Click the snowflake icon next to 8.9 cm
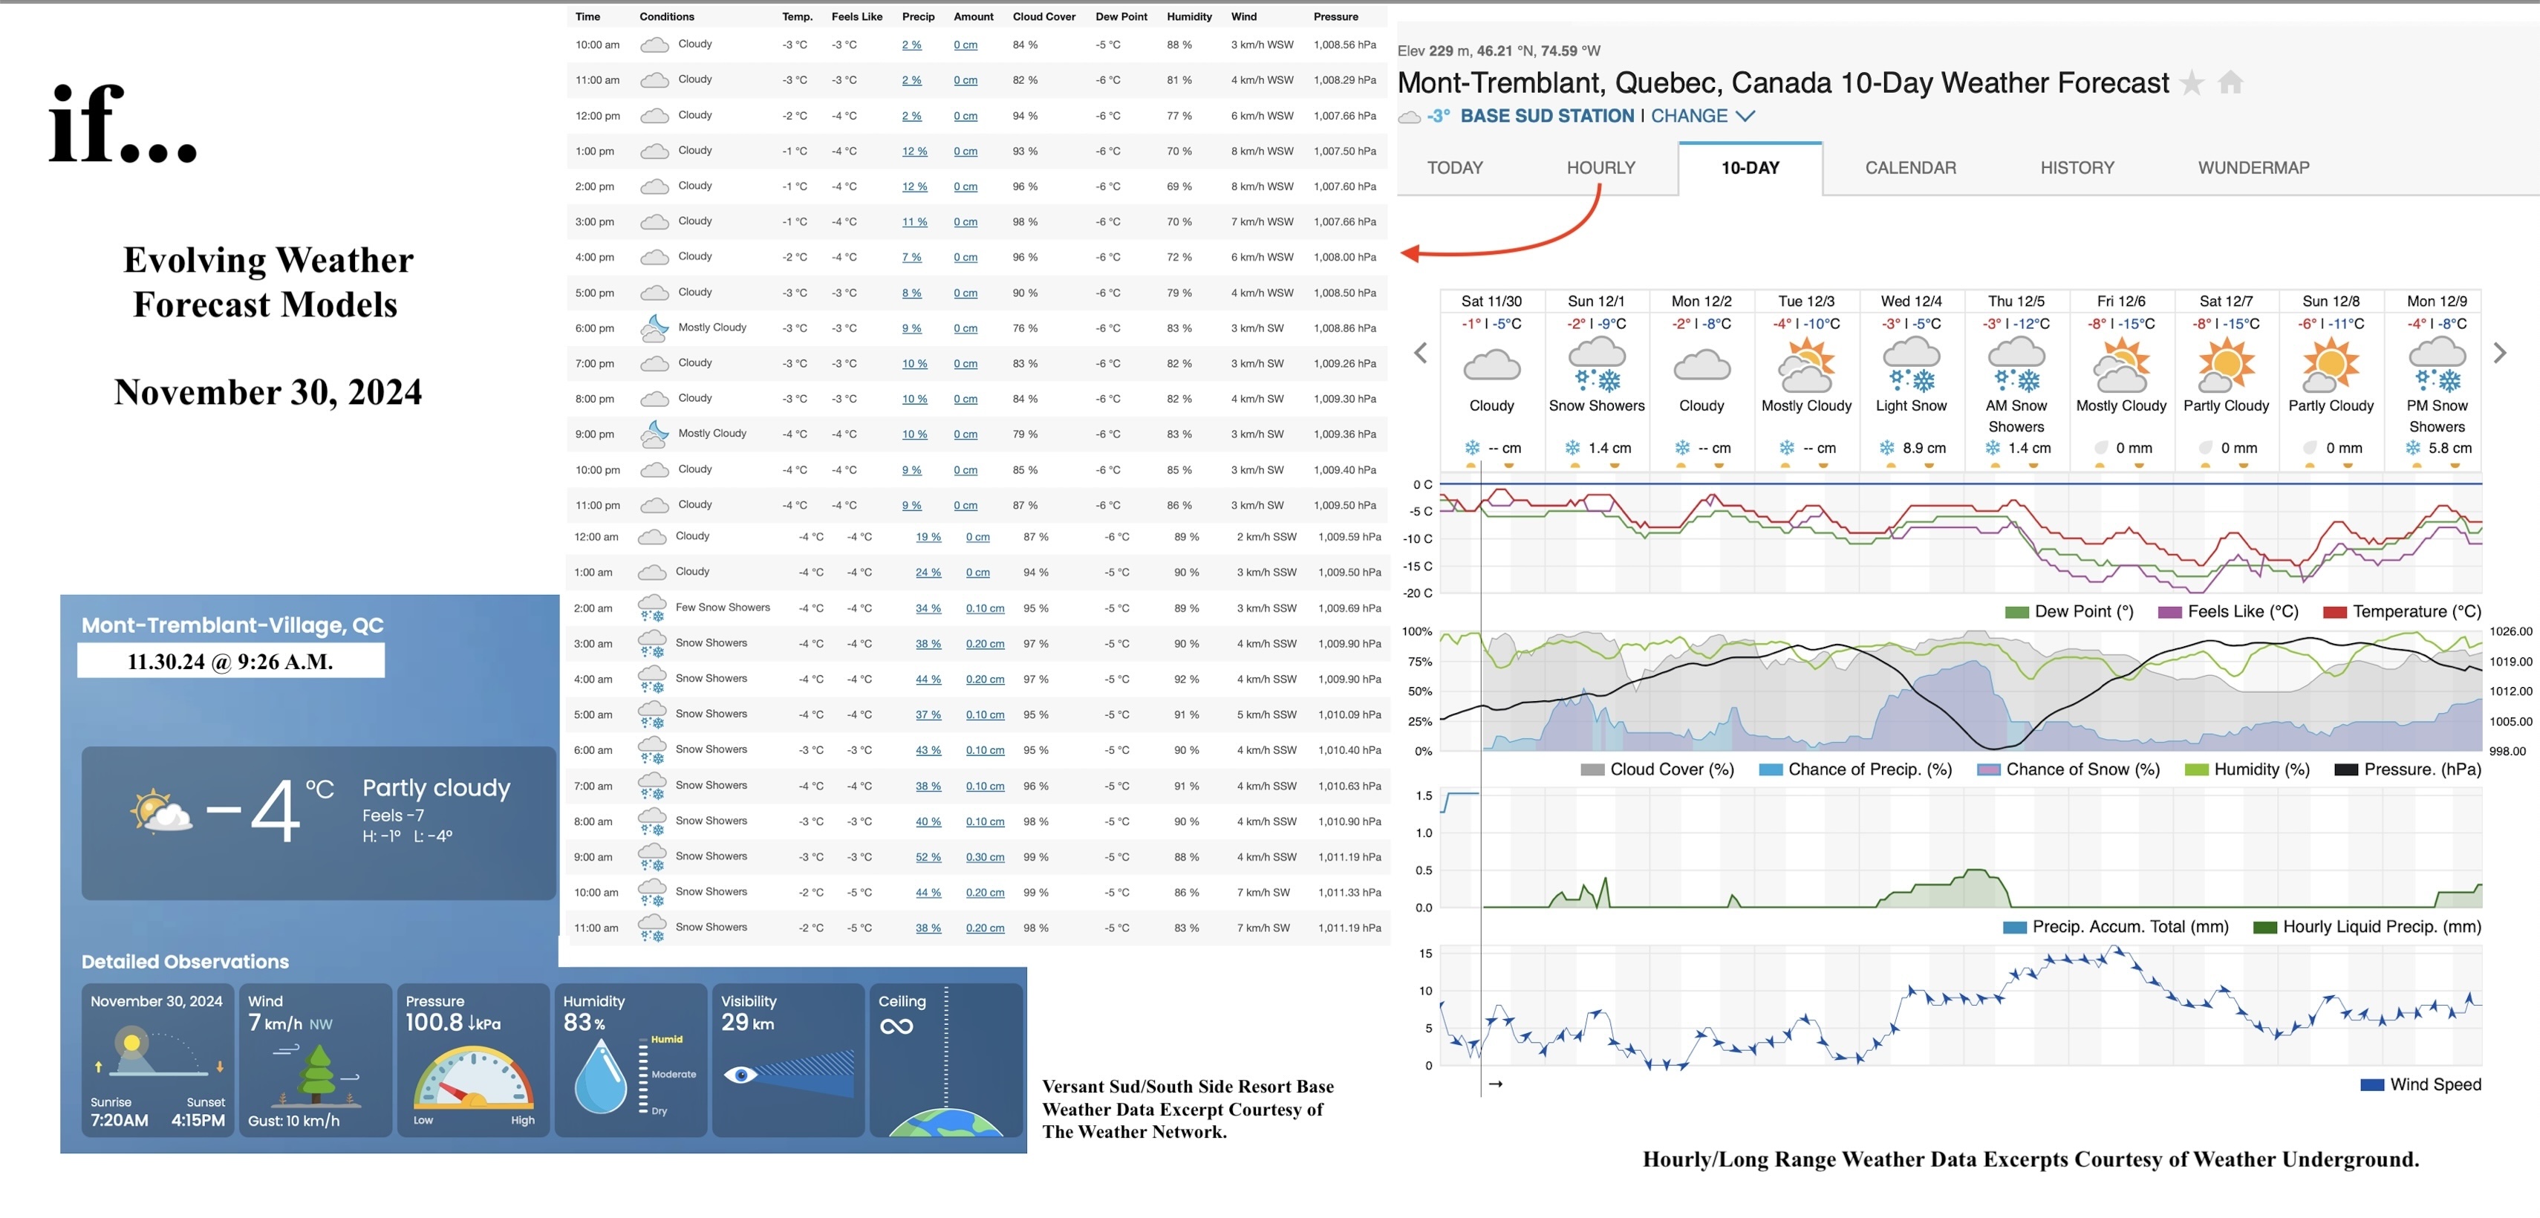 pos(1887,448)
